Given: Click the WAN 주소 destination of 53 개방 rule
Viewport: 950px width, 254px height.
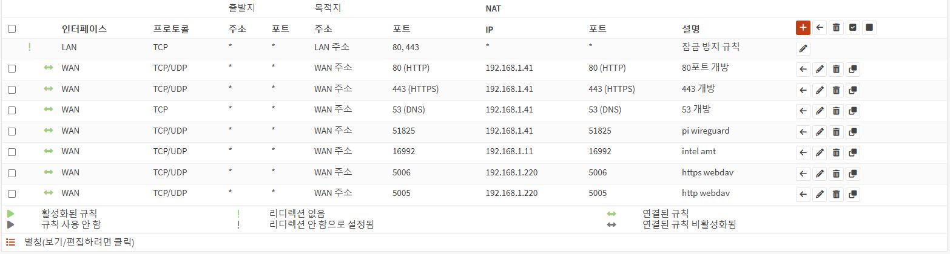Looking at the screenshot, I should click(333, 110).
